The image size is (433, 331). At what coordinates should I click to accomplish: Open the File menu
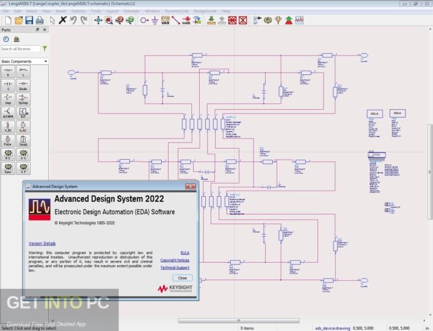coord(5,11)
